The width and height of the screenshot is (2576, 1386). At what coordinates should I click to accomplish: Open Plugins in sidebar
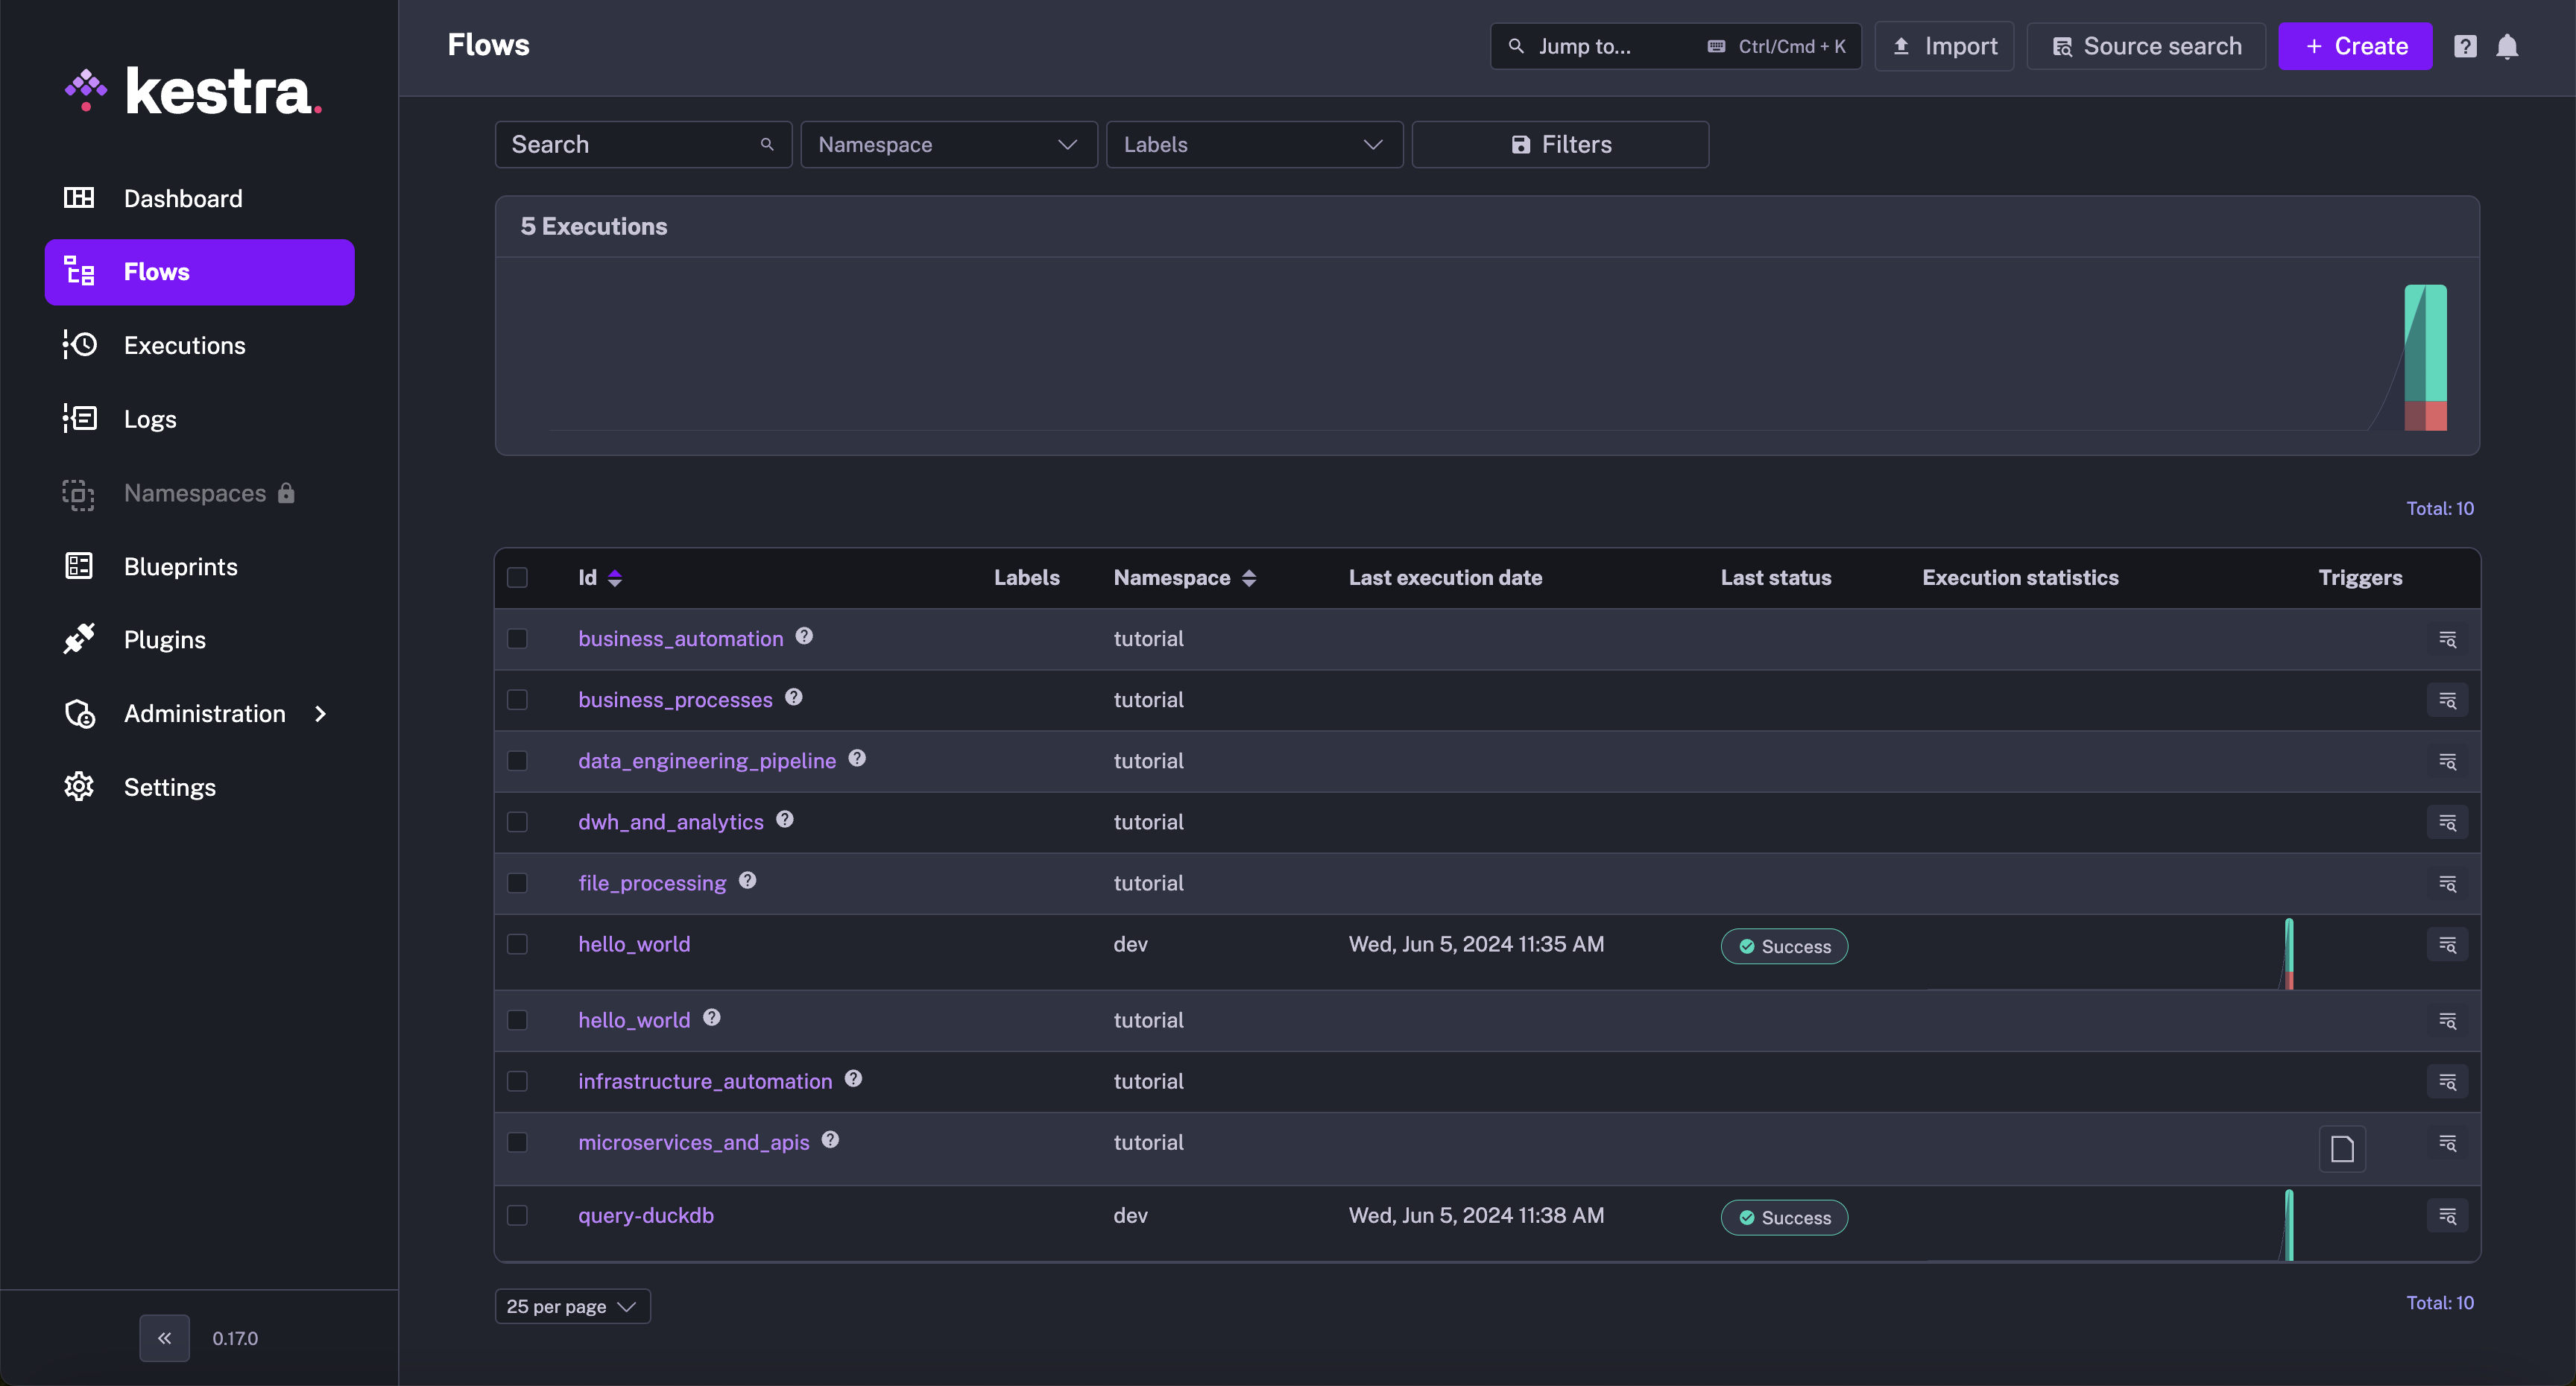pyautogui.click(x=199, y=640)
